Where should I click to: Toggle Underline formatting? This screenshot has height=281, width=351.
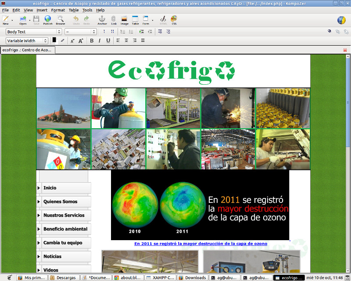click(108, 41)
